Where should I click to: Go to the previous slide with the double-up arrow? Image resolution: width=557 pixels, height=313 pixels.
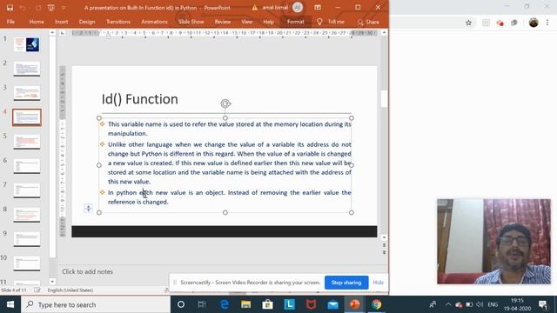pyautogui.click(x=384, y=245)
